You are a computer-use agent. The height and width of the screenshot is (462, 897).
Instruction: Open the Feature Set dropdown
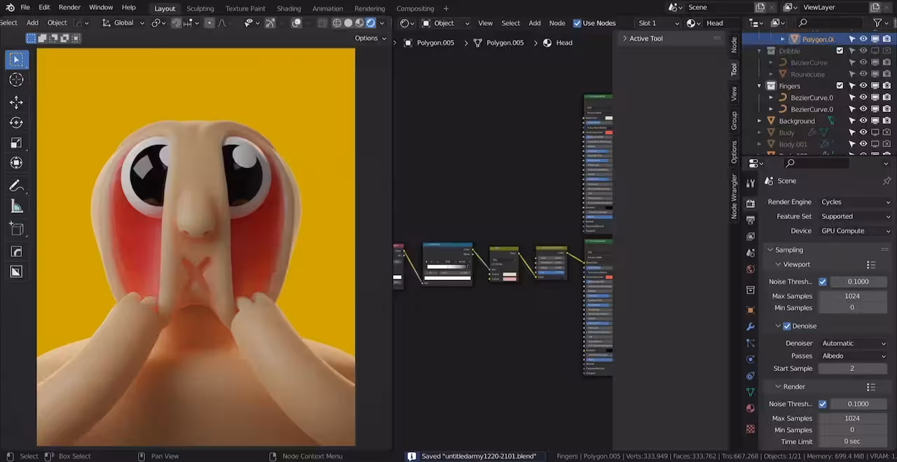(855, 216)
